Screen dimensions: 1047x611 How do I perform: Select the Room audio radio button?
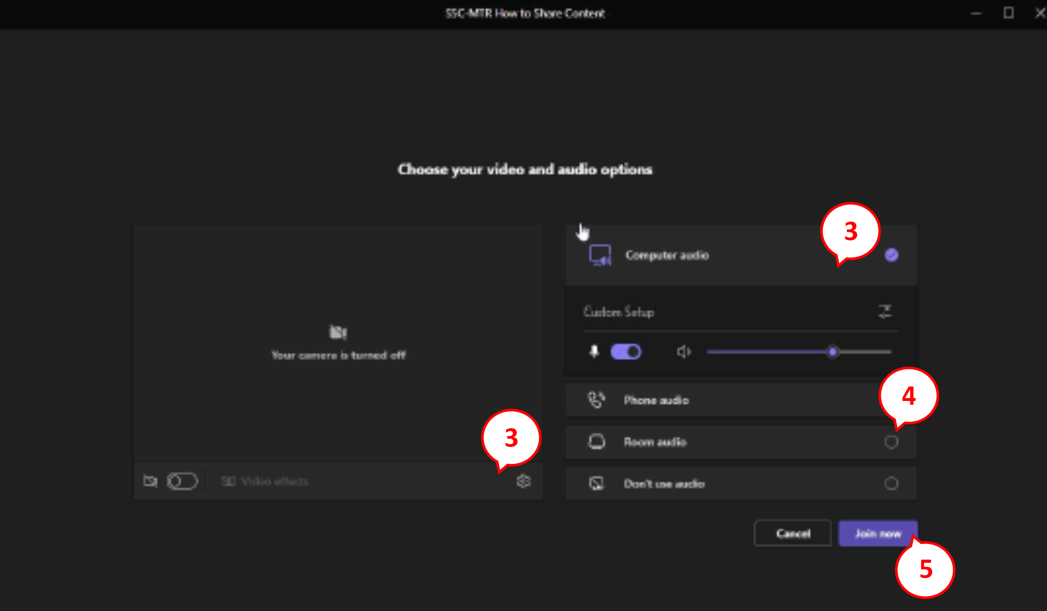coord(891,442)
